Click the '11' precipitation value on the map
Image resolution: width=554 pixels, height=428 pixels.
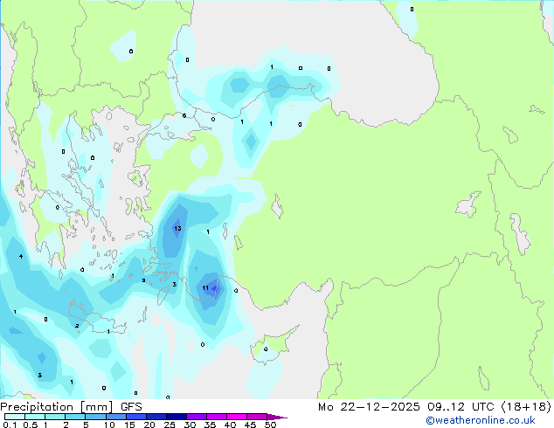205,287
